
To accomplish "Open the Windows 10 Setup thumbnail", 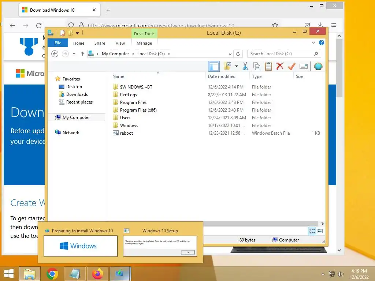I will click(160, 246).
